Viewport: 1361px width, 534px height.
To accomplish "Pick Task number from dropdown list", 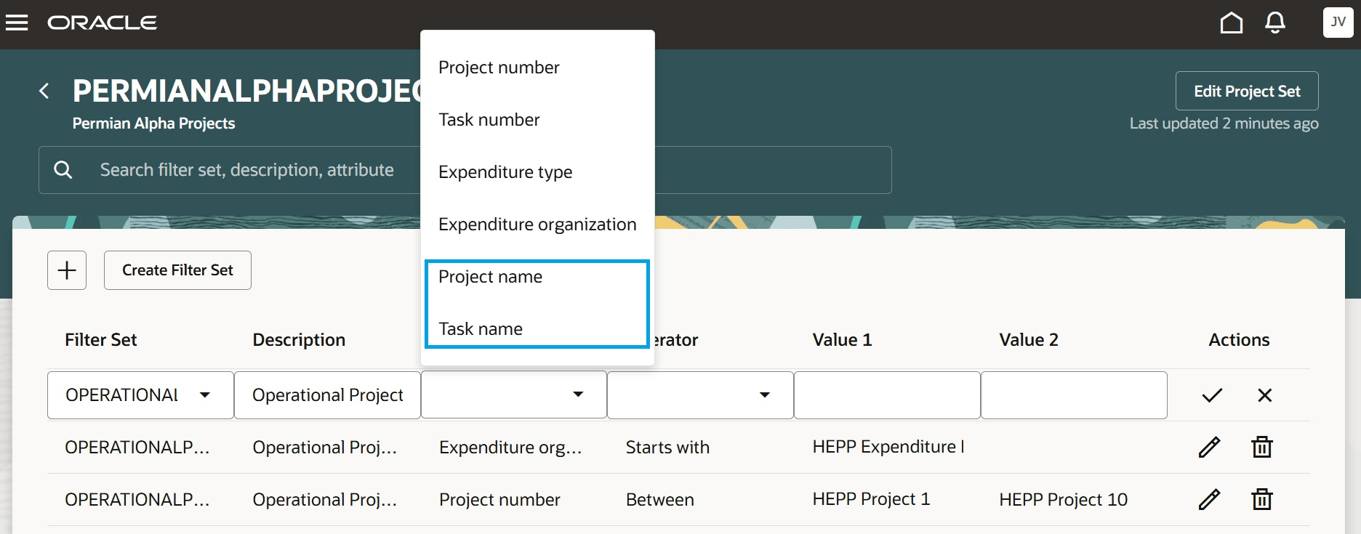I will point(489,120).
